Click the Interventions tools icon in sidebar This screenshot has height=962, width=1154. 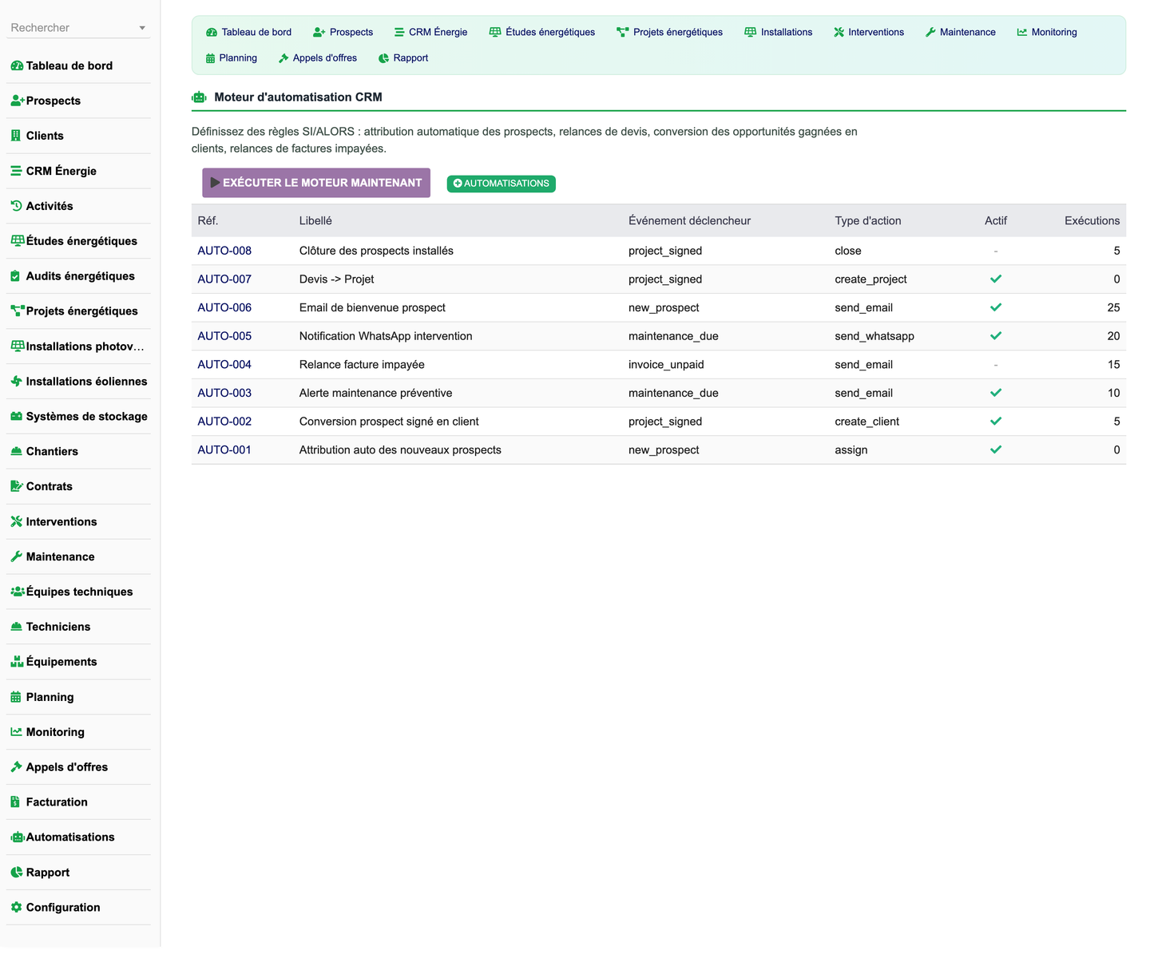tap(16, 522)
